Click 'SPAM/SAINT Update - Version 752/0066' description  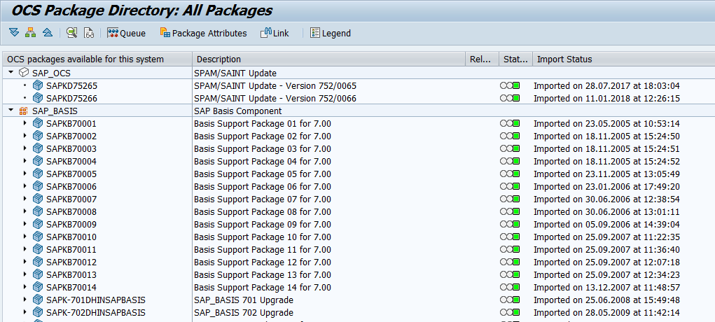coord(275,99)
